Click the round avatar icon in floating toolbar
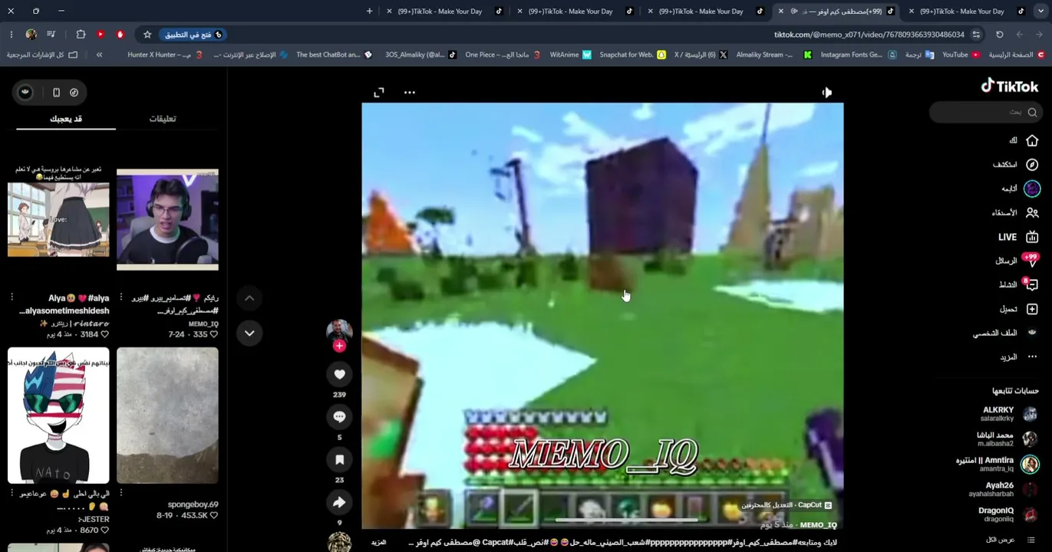This screenshot has height=552, width=1052. [x=25, y=93]
